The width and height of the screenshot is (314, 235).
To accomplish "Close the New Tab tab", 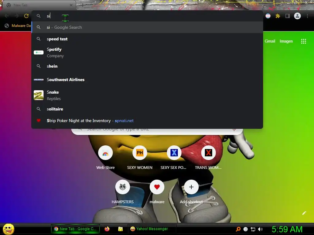I will (x=71, y=6).
